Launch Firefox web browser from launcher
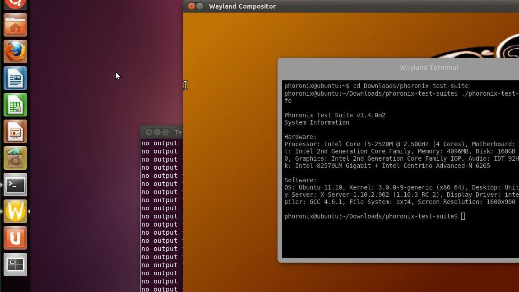The width and height of the screenshot is (519, 292). click(15, 51)
